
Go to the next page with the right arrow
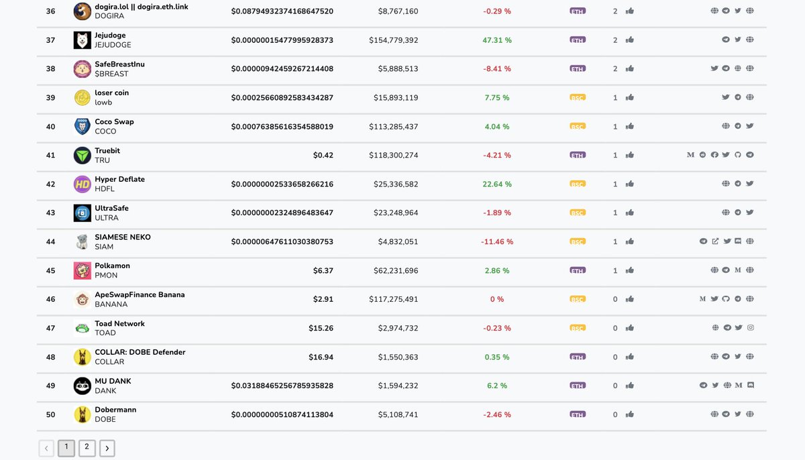pos(107,448)
